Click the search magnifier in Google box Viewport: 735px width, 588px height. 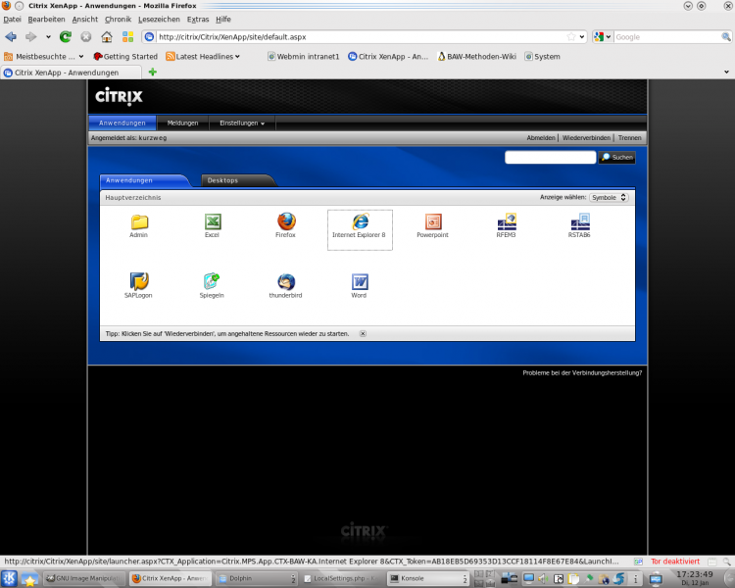[x=725, y=37]
